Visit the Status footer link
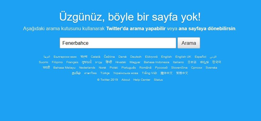The image size is (261, 121). click(x=158, y=80)
